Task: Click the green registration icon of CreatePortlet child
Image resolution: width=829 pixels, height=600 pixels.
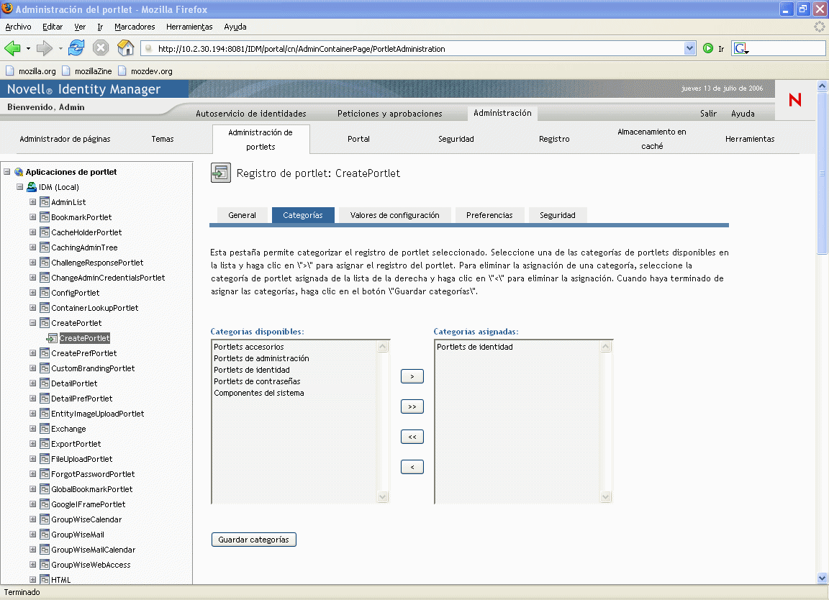Action: pos(53,338)
